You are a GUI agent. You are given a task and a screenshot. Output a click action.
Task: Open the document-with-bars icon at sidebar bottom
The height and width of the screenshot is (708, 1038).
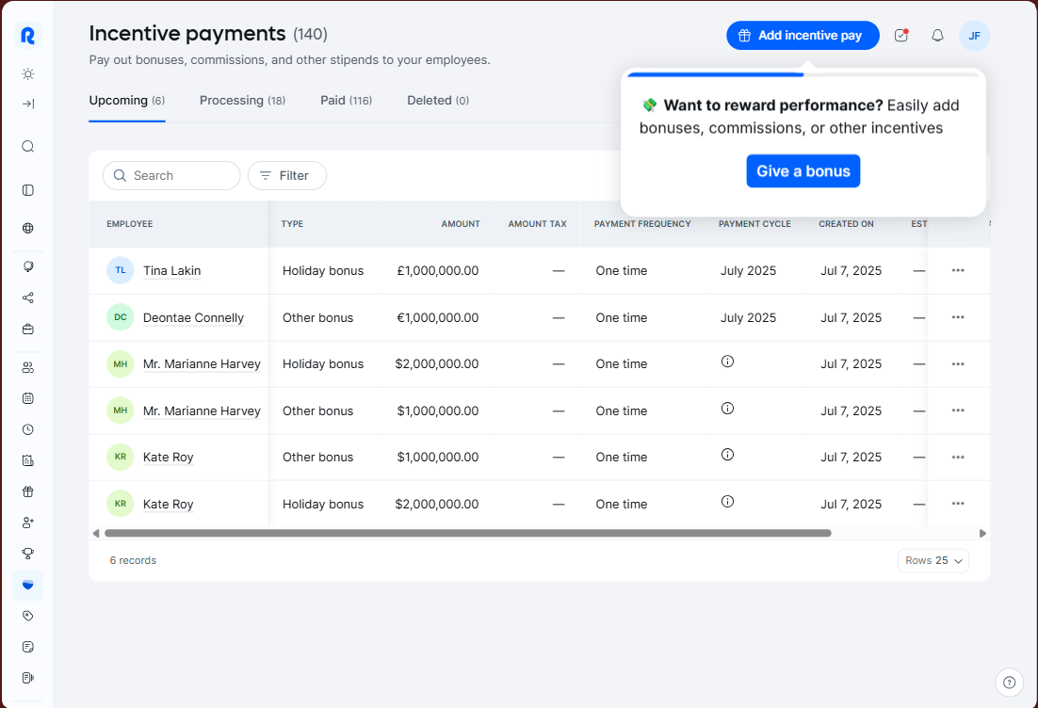click(28, 678)
